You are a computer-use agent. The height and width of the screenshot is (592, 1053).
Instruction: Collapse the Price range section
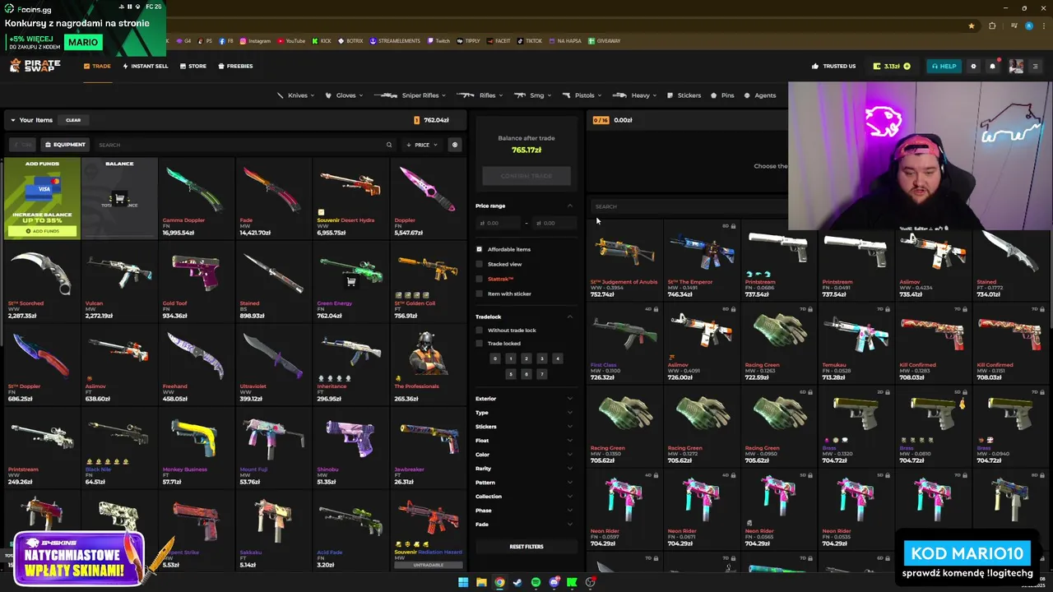pos(569,206)
